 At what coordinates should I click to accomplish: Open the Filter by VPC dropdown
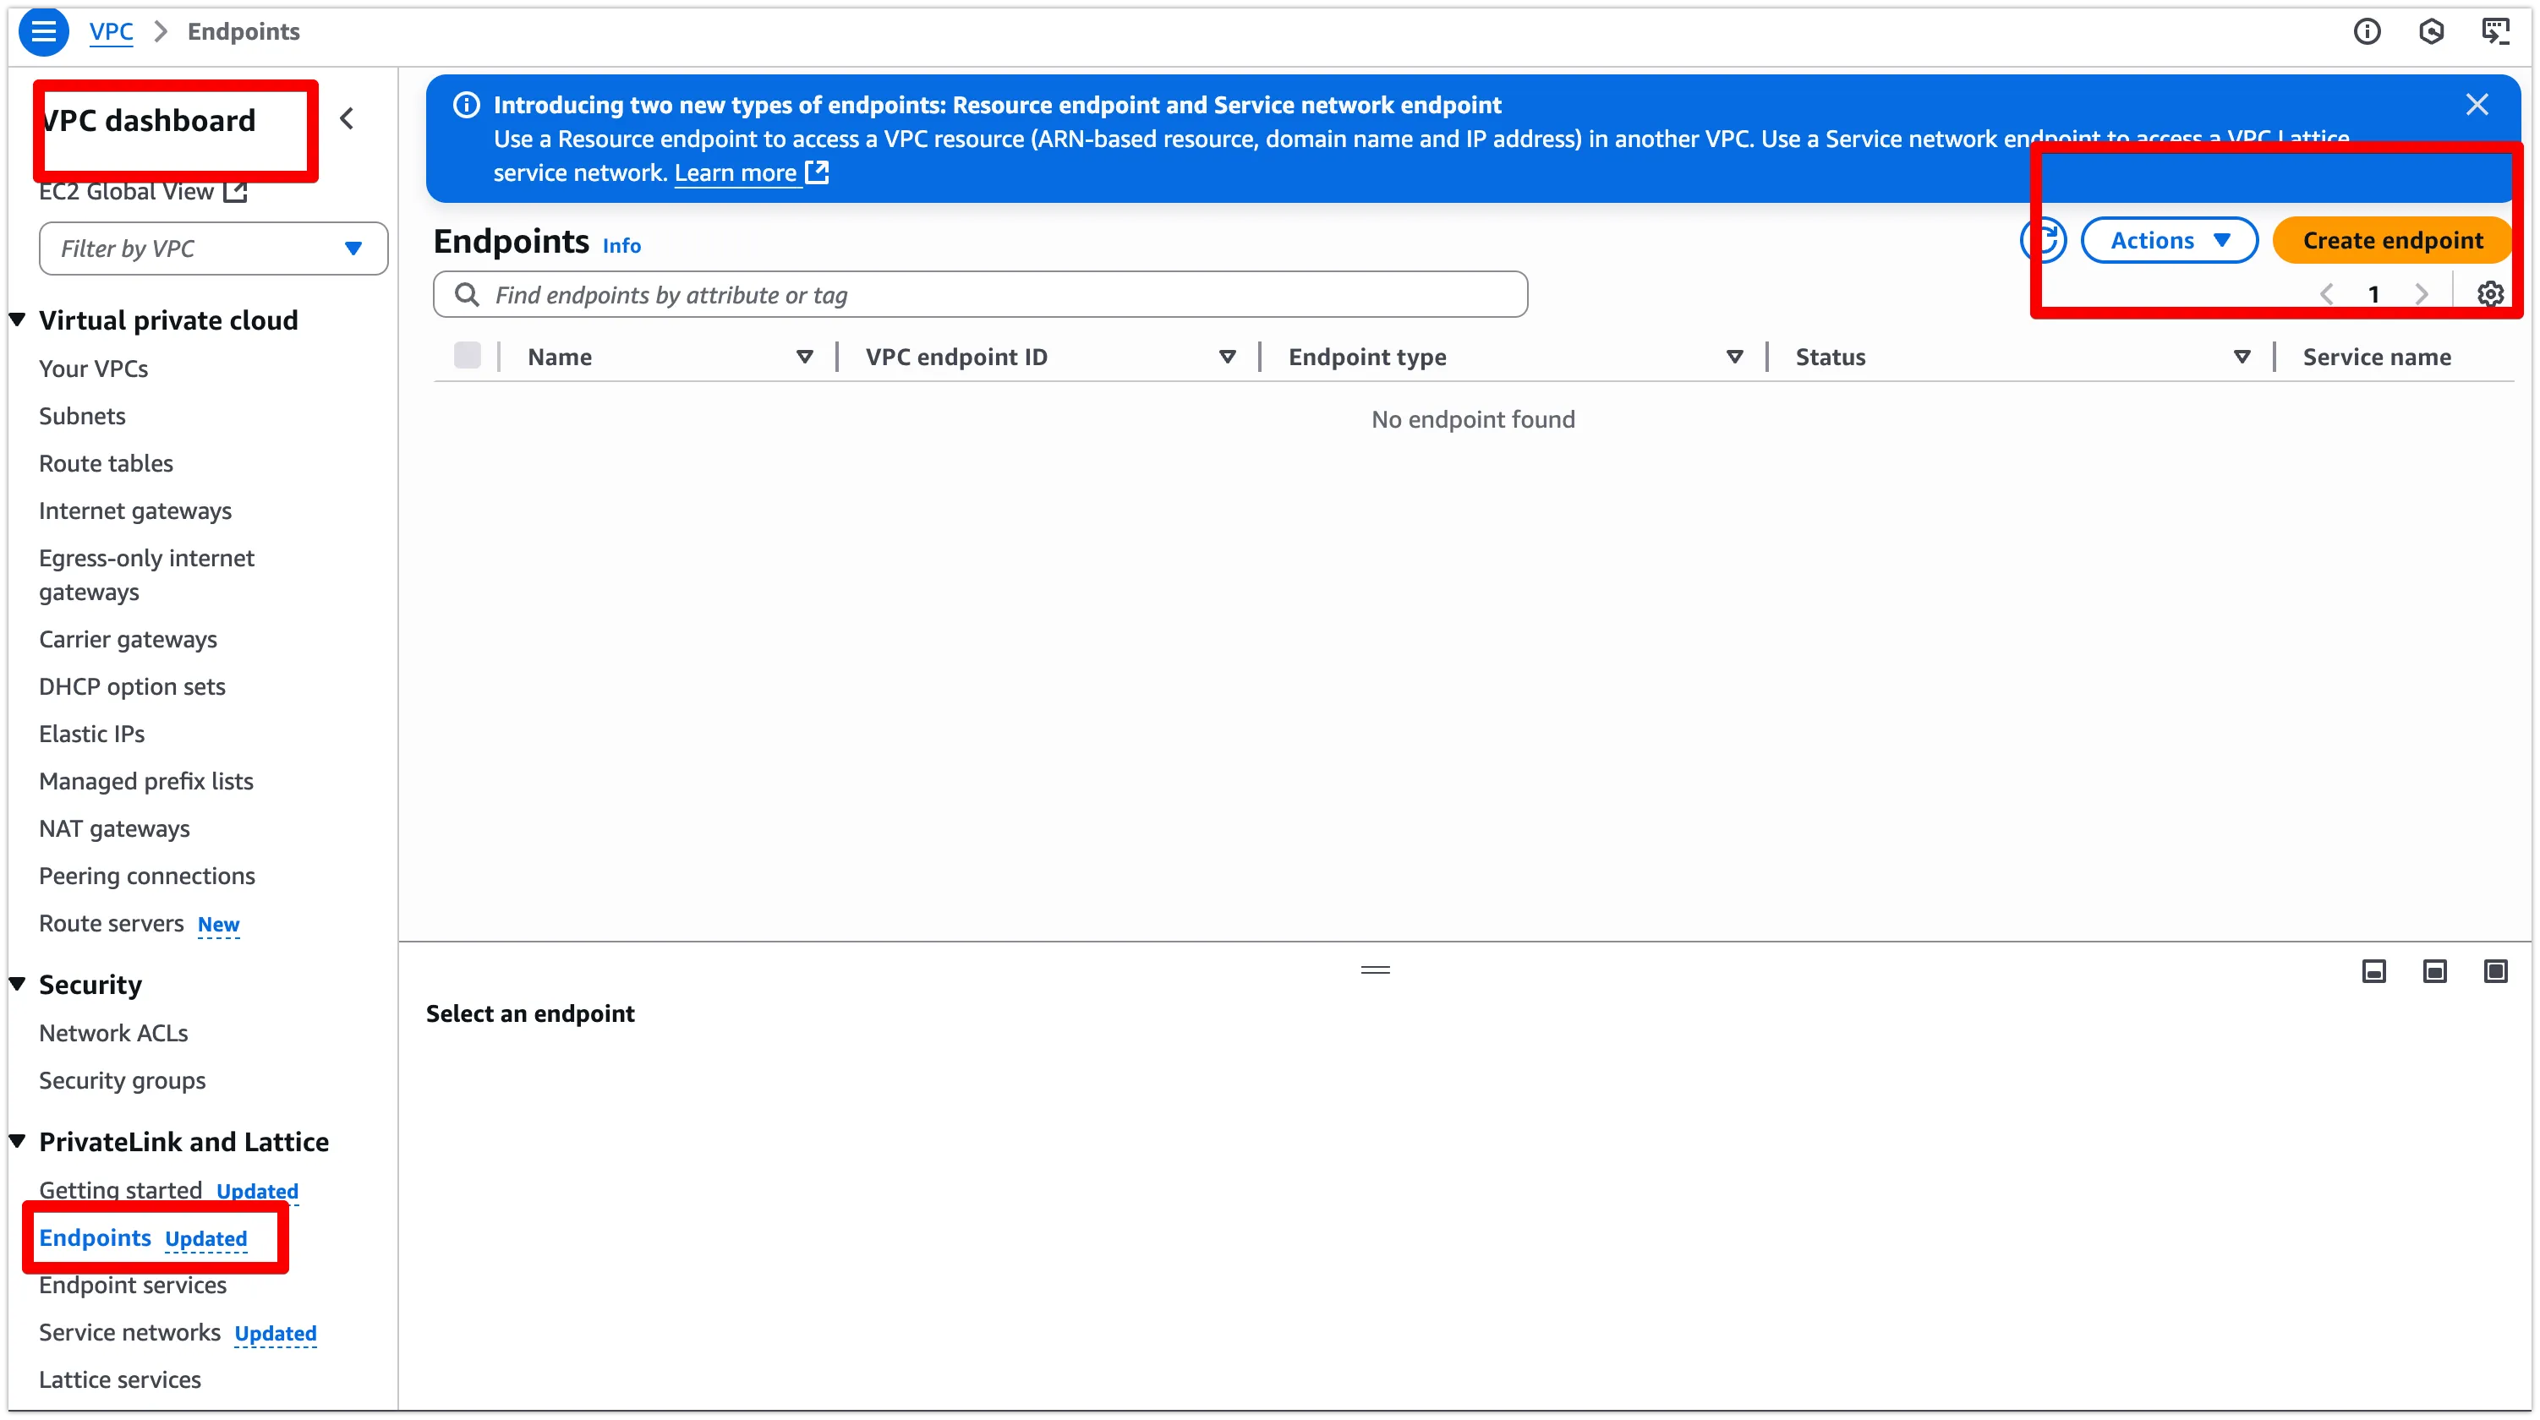213,248
